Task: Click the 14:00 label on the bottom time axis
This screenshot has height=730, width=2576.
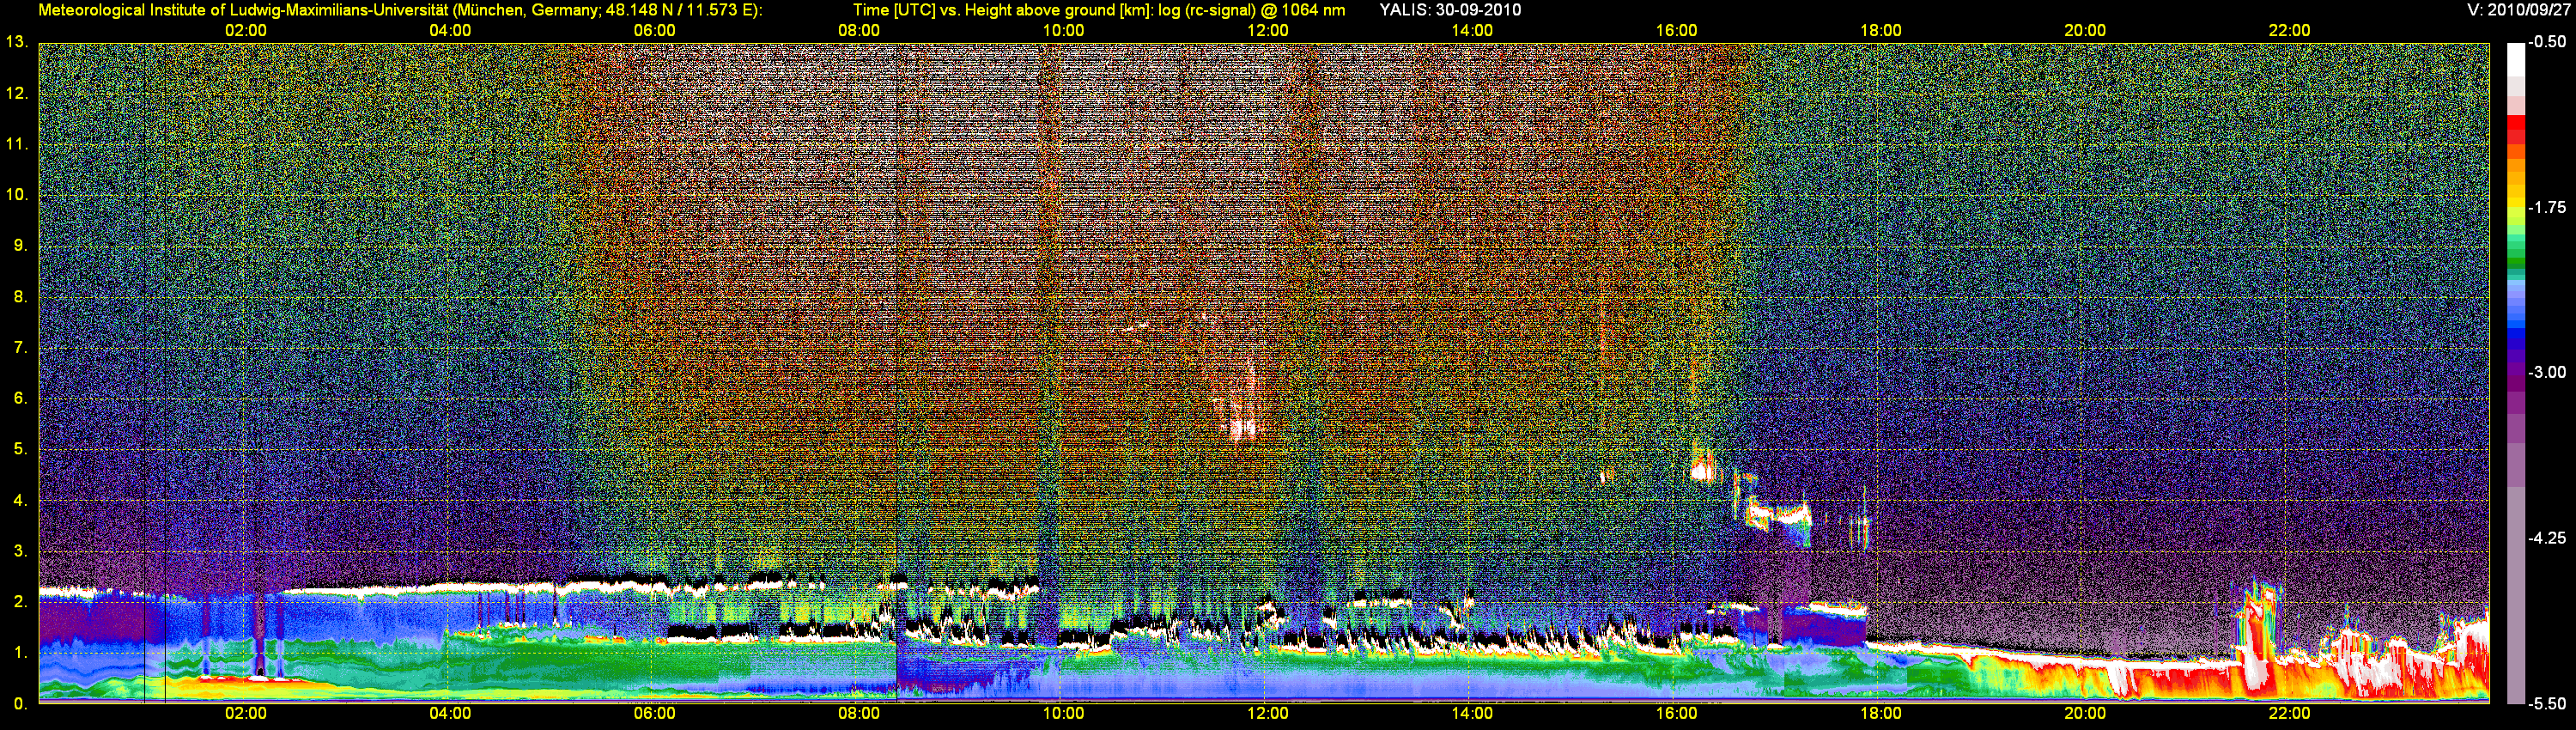Action: click(x=1472, y=714)
